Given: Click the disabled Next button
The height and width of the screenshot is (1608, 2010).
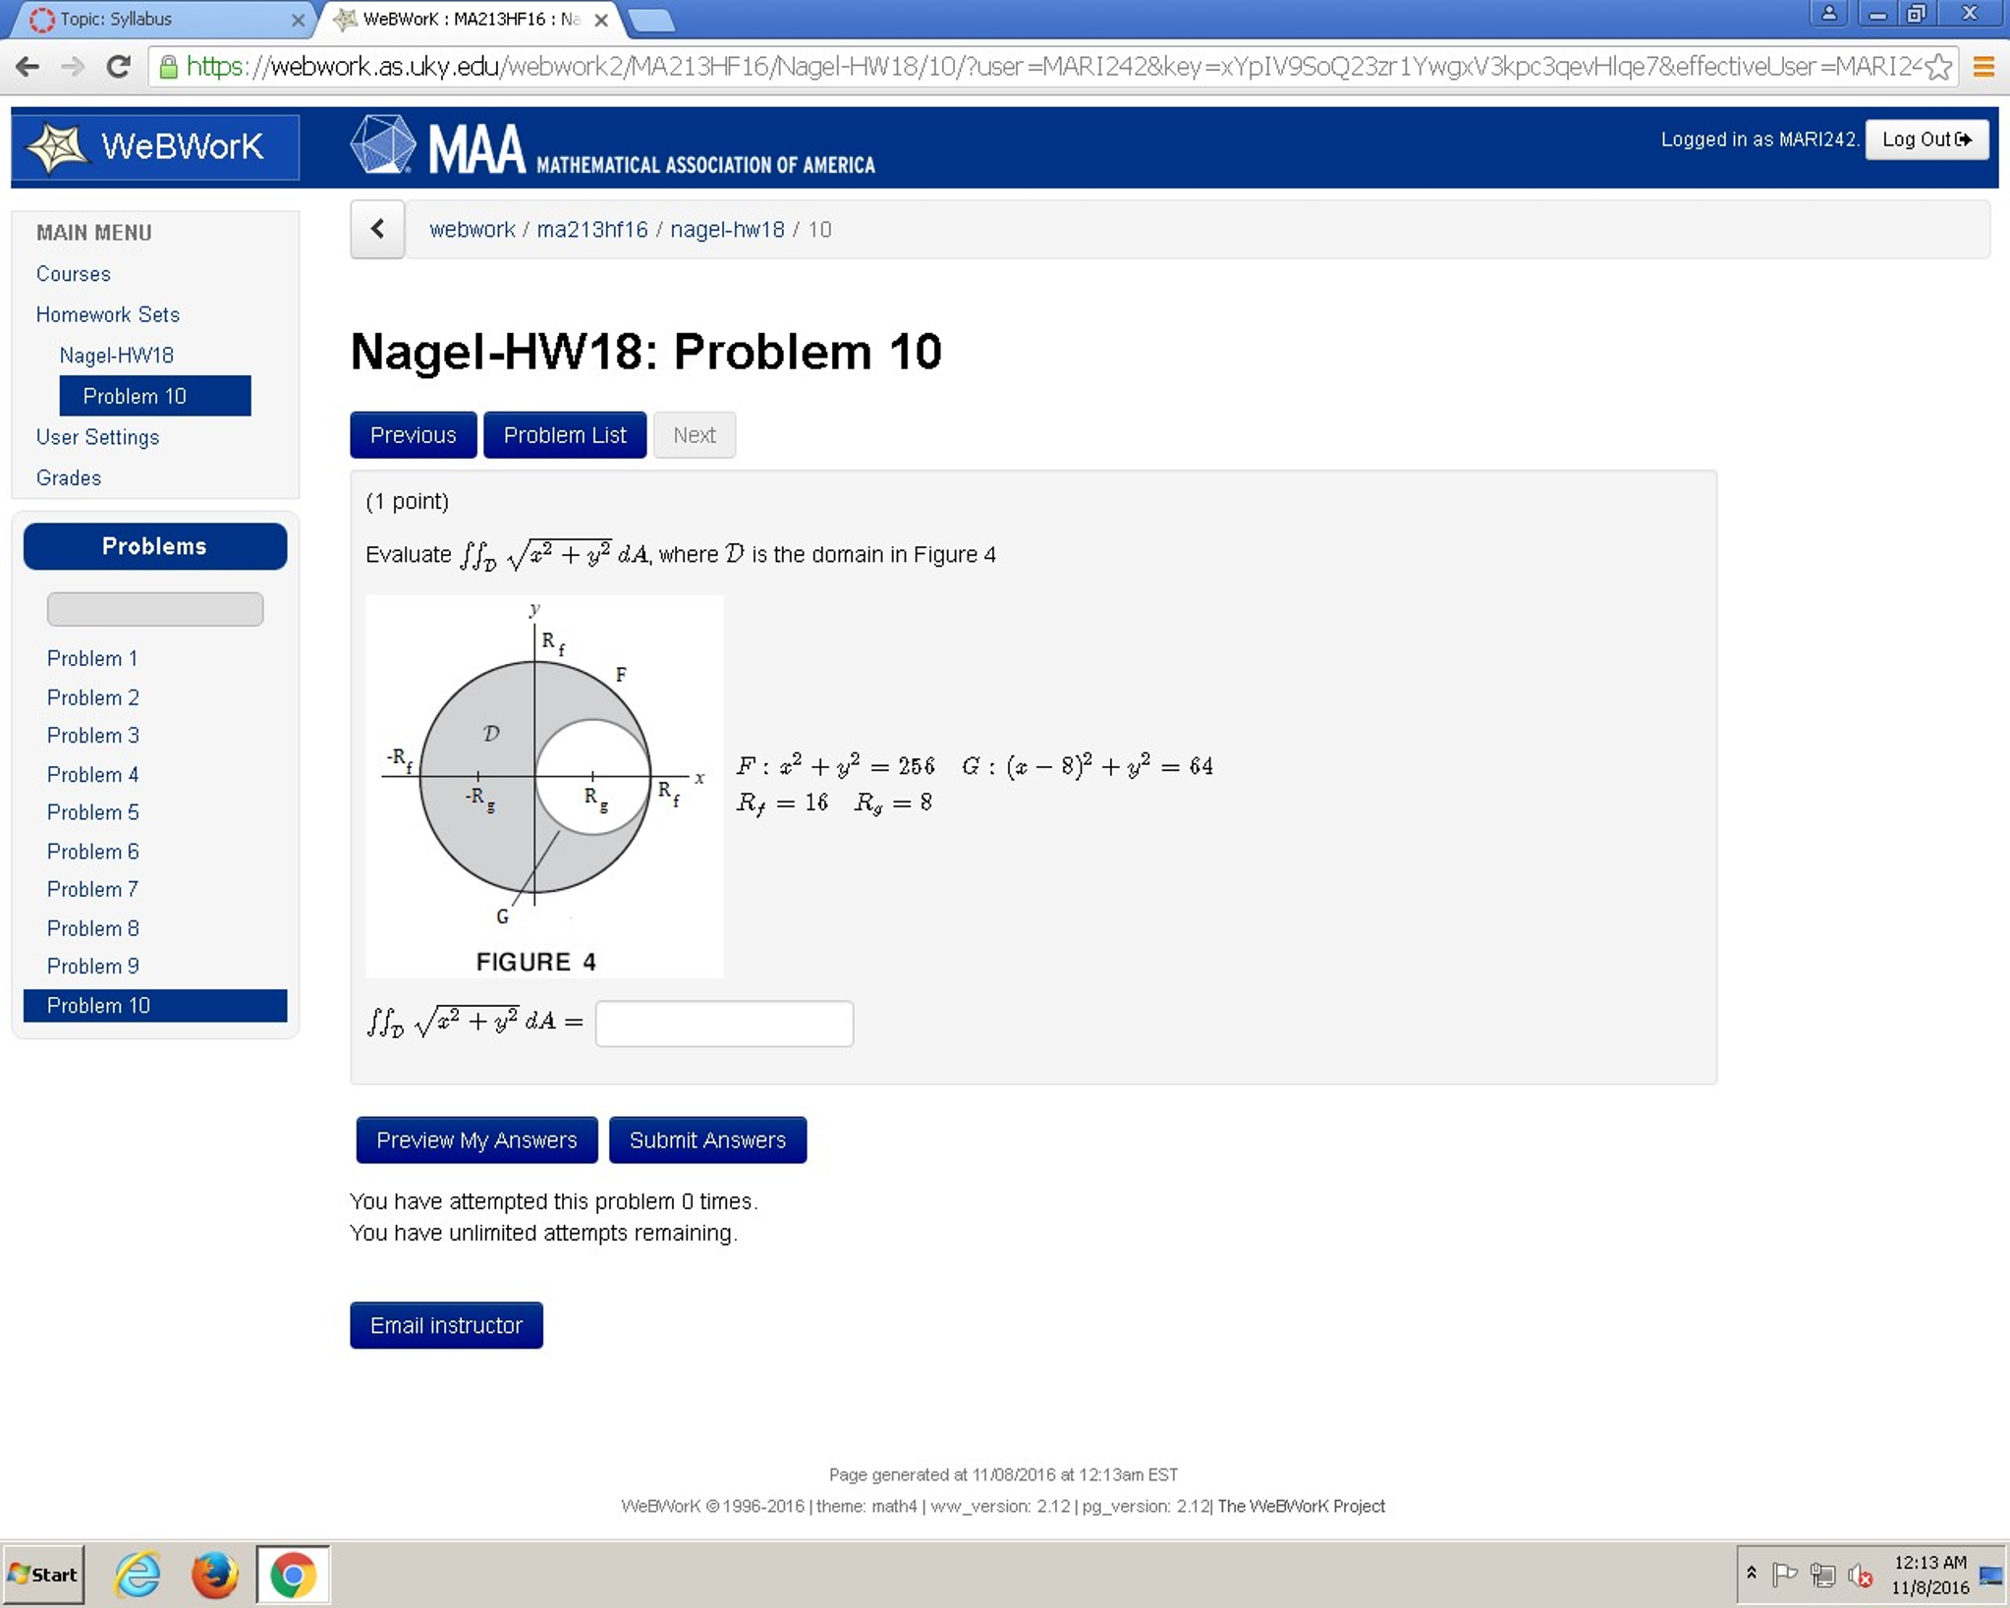Looking at the screenshot, I should point(695,435).
